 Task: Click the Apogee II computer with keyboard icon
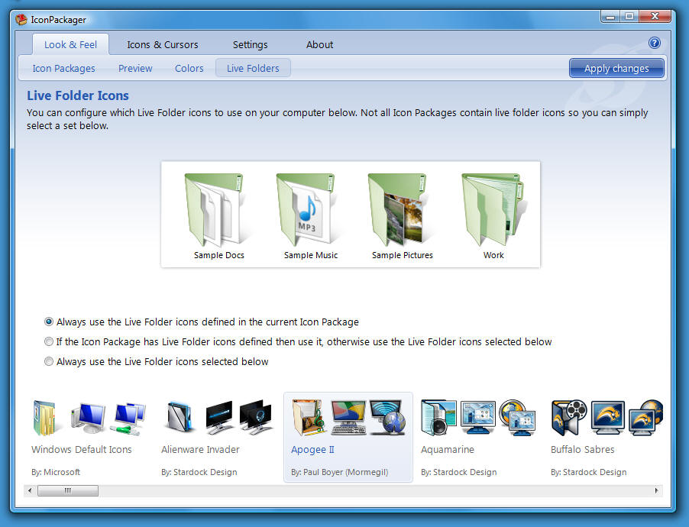coord(348,418)
